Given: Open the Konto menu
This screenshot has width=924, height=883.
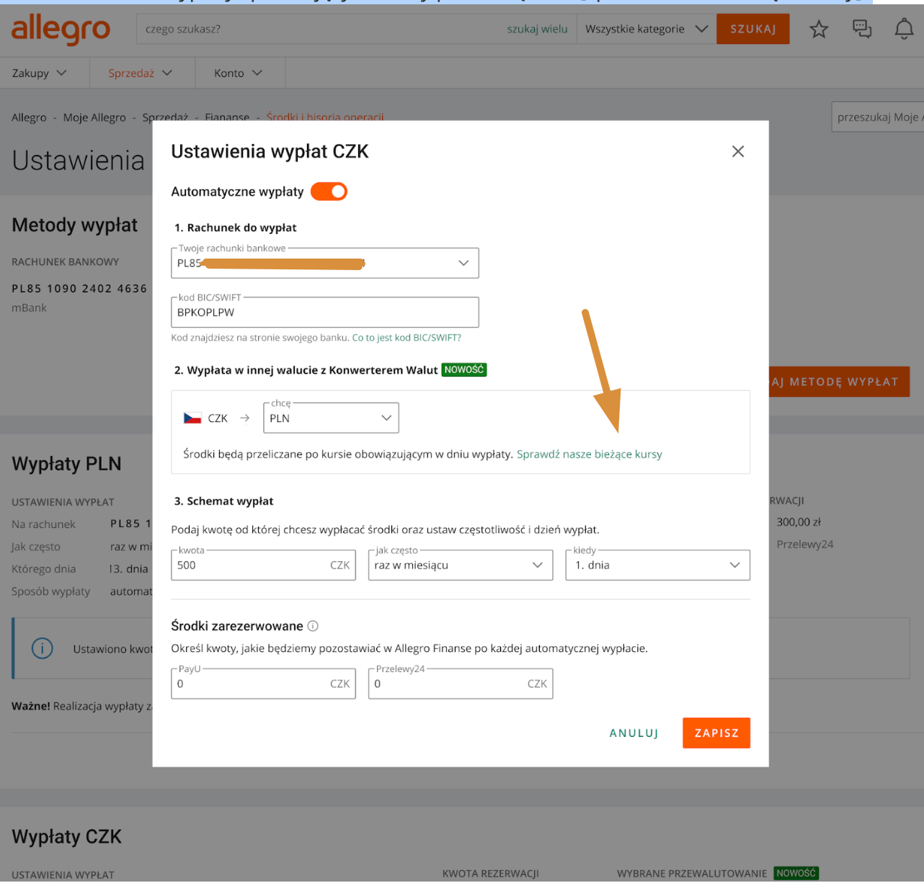Looking at the screenshot, I should click(238, 73).
